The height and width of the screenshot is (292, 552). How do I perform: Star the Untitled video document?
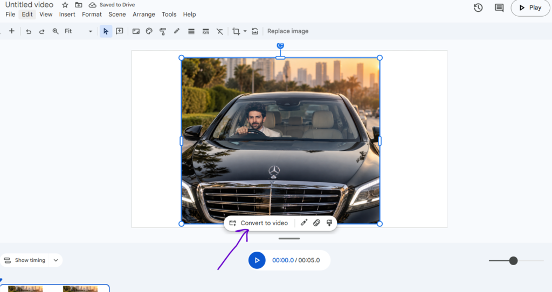click(x=65, y=5)
